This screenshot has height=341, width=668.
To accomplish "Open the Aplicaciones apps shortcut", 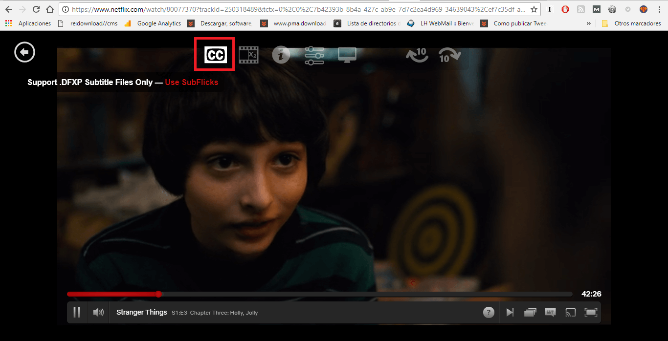I will click(x=28, y=23).
